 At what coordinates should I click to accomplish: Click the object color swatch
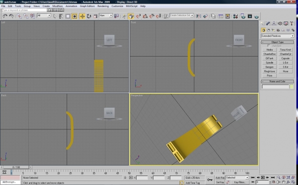click(x=292, y=87)
